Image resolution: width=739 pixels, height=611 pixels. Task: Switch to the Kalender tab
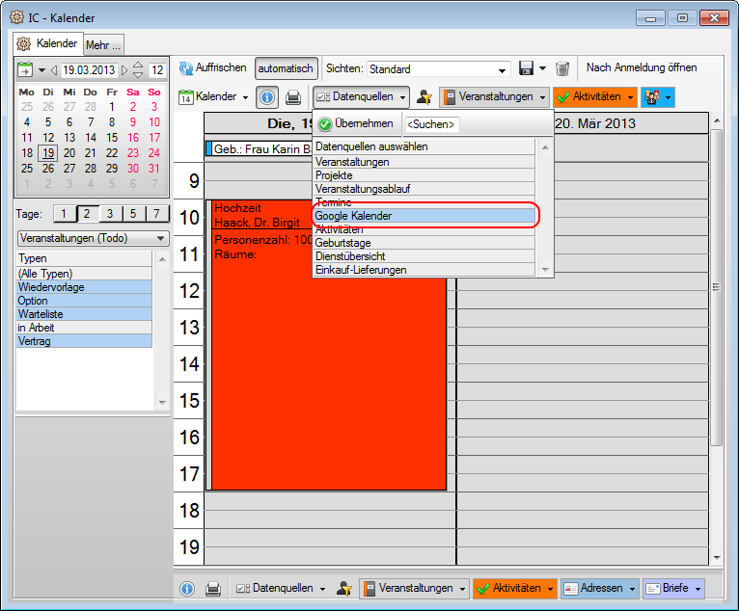[x=48, y=43]
